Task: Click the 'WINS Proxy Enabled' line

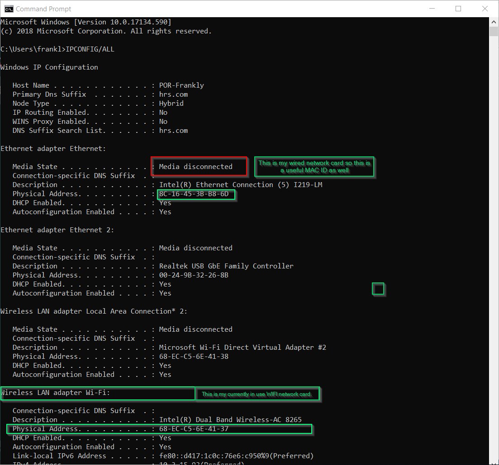Action: click(90, 122)
